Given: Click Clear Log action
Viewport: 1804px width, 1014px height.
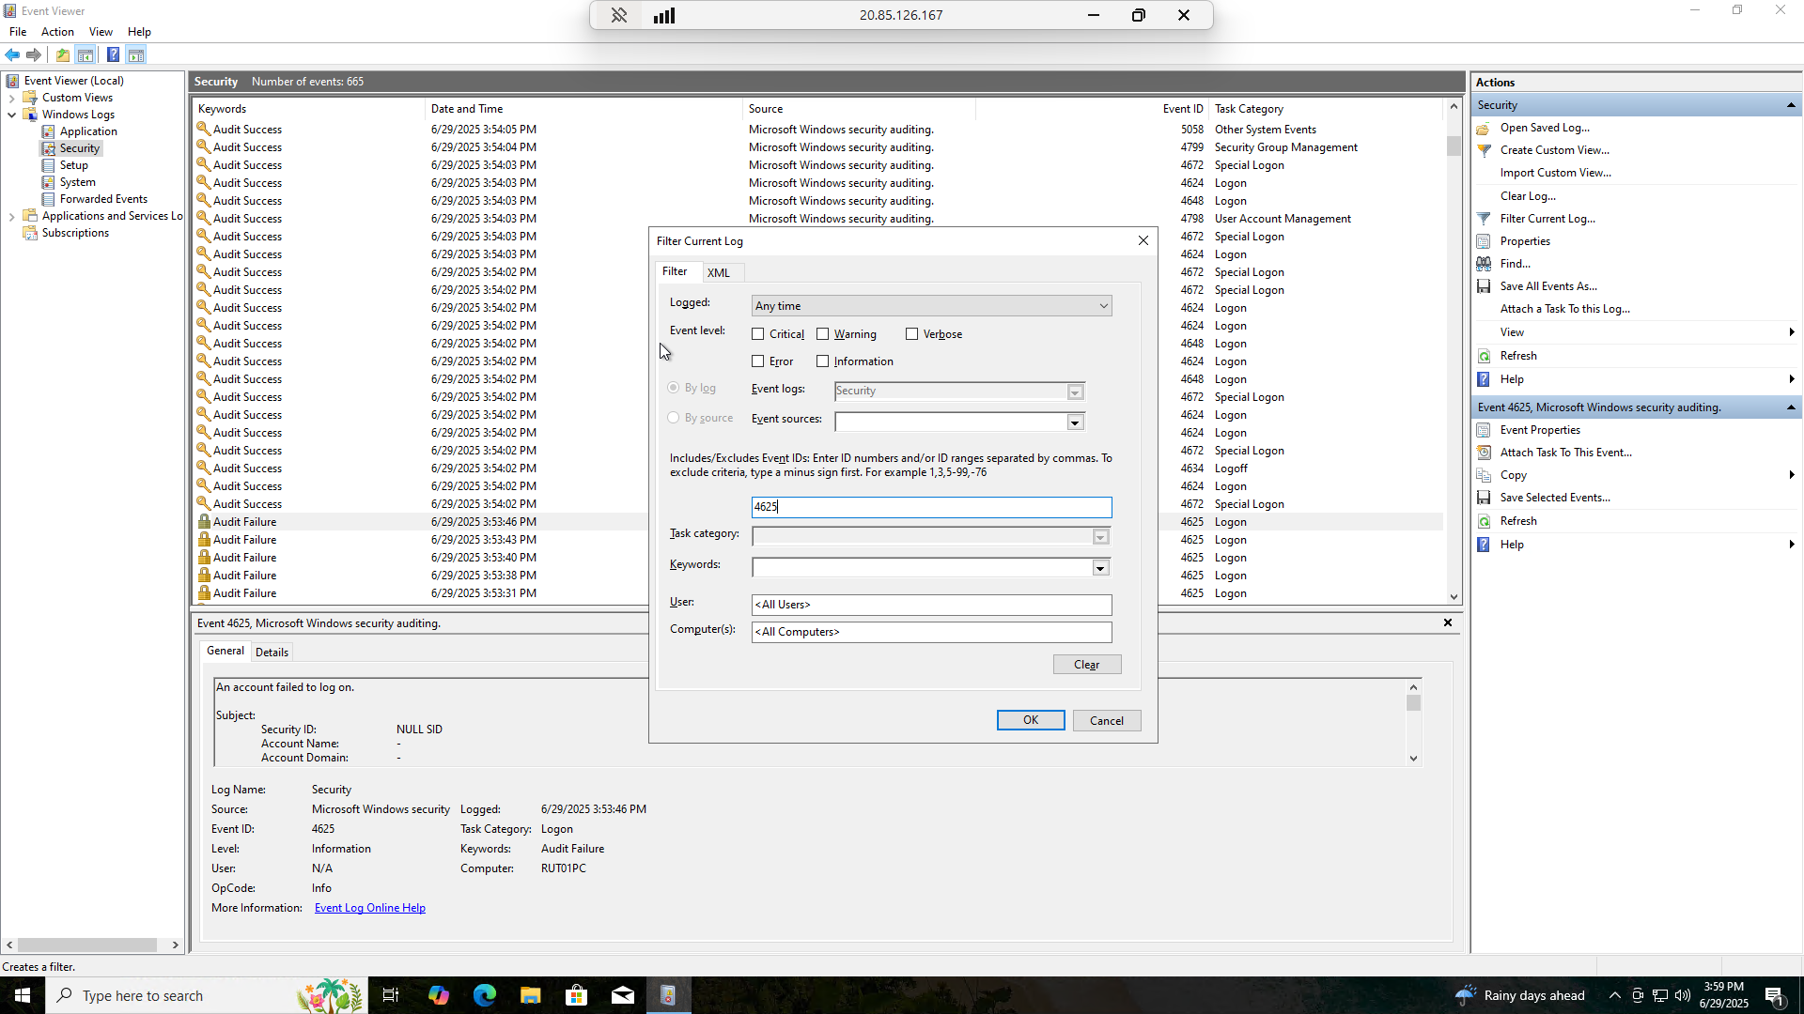Looking at the screenshot, I should point(1528,196).
